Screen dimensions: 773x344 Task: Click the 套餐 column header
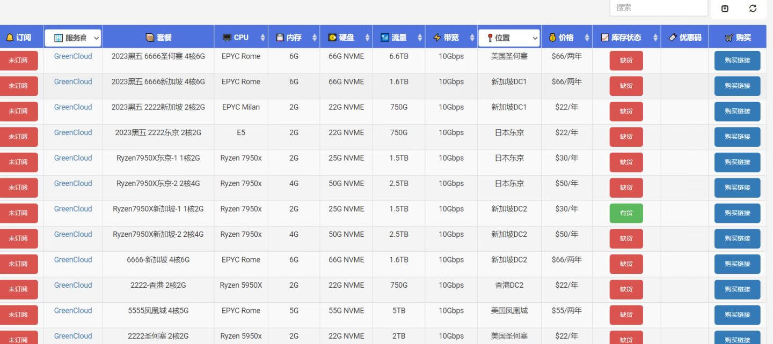158,38
